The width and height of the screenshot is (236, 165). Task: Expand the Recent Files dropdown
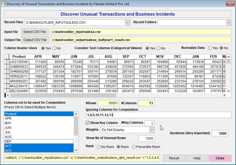(x=127, y=23)
